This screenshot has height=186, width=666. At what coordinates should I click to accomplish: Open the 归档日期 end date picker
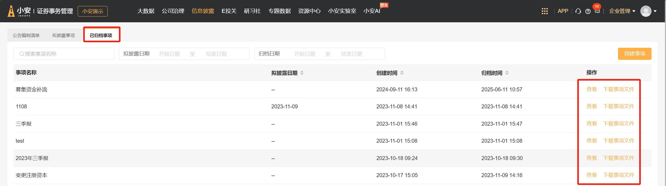click(352, 54)
